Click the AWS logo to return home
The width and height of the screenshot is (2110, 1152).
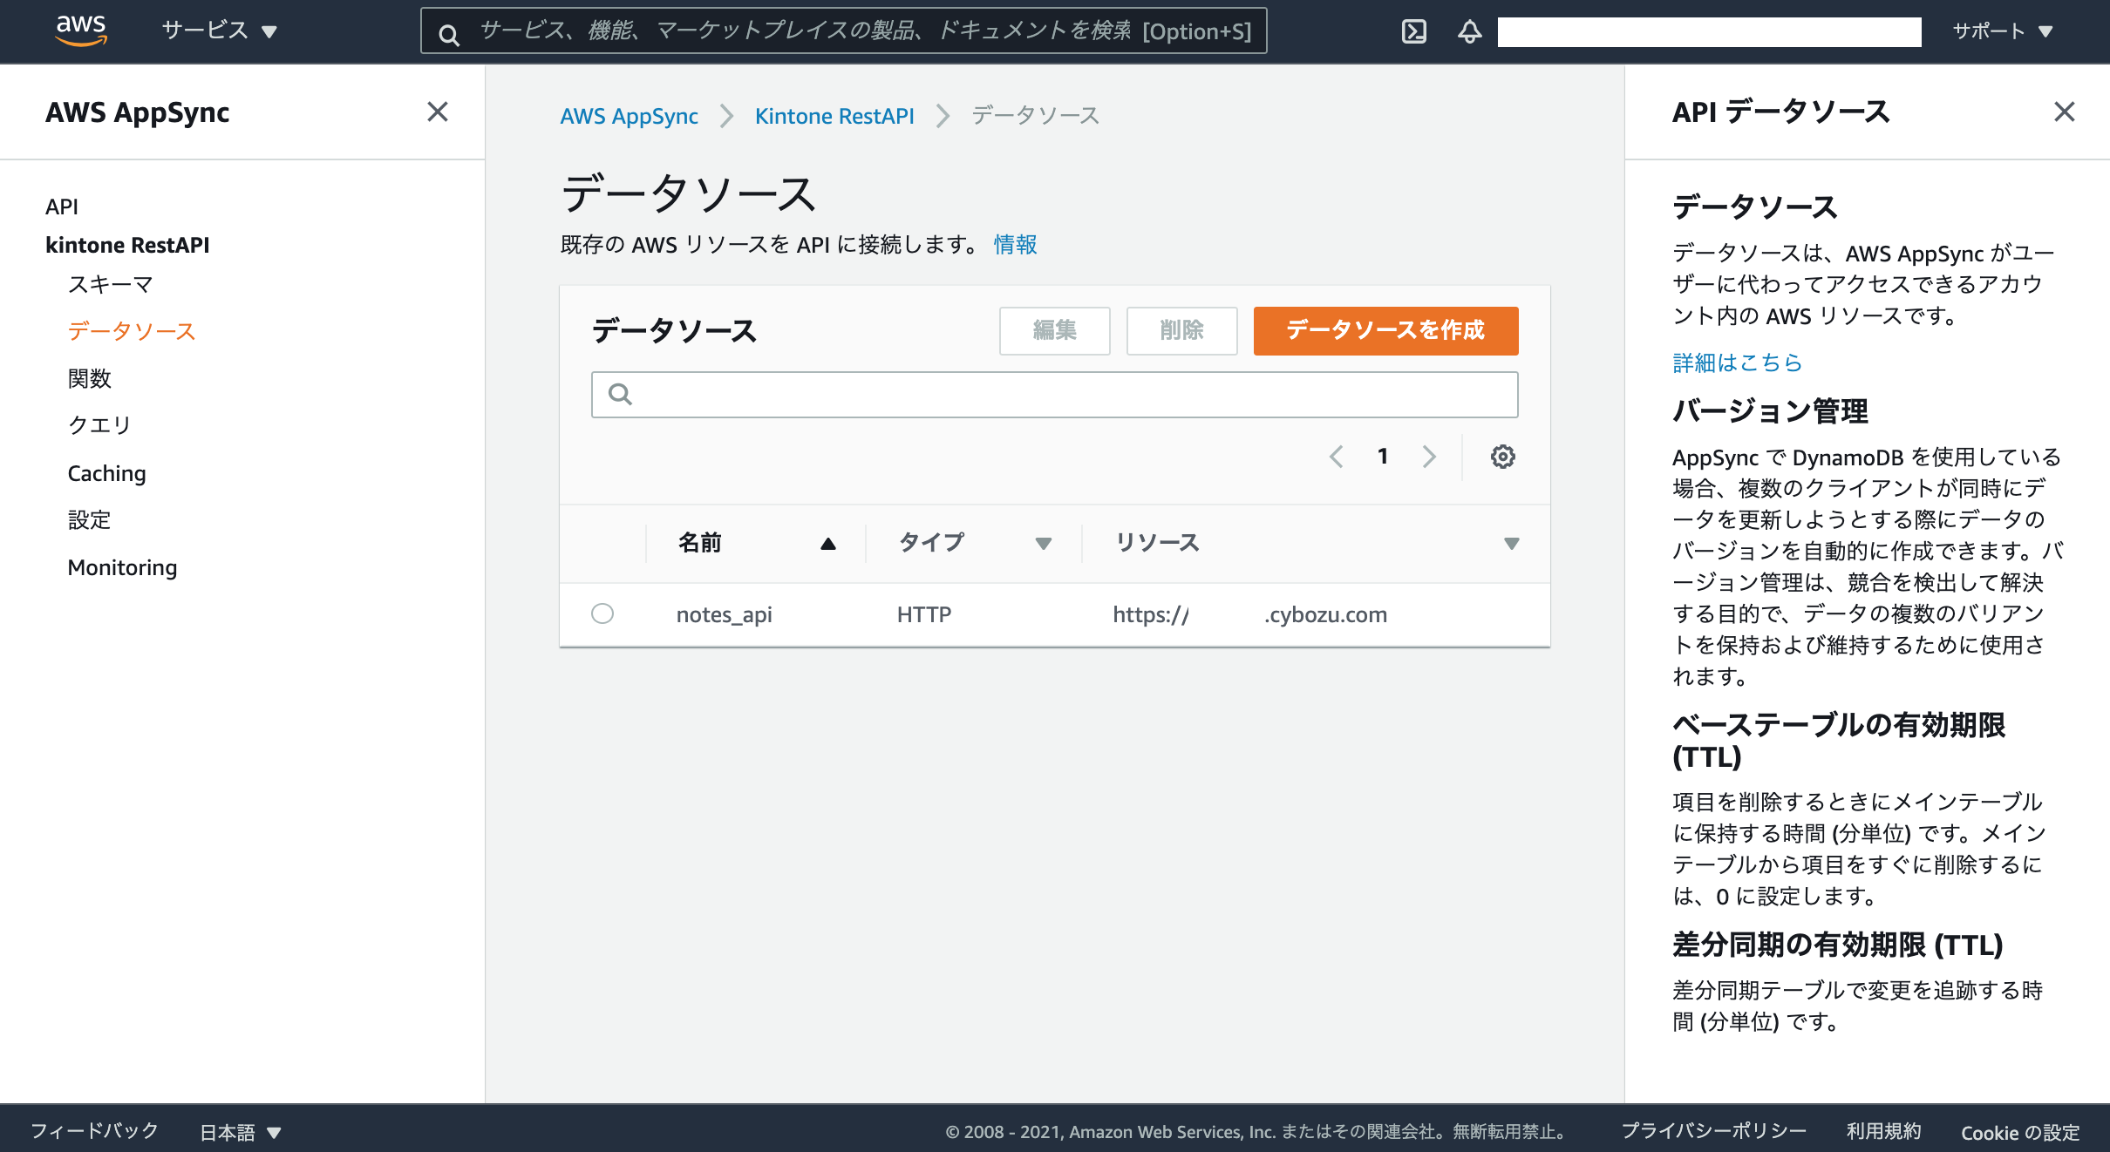pos(83,29)
